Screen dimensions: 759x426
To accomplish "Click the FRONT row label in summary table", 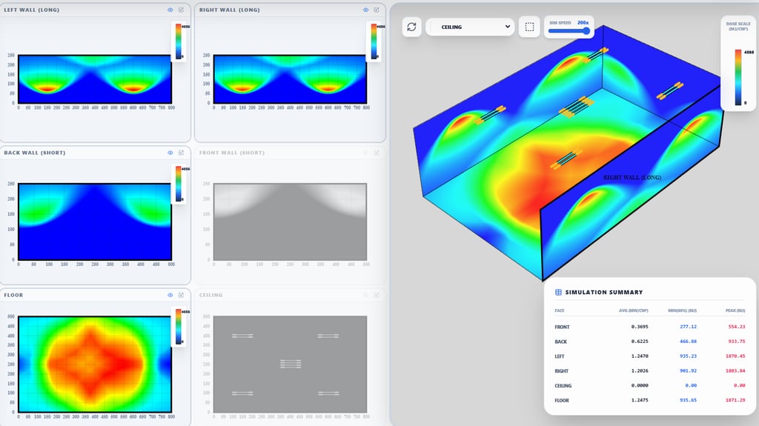I will [x=562, y=327].
